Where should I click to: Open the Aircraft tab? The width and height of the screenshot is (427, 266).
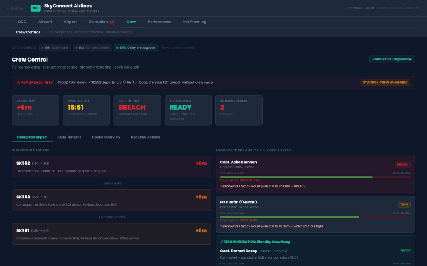point(45,22)
